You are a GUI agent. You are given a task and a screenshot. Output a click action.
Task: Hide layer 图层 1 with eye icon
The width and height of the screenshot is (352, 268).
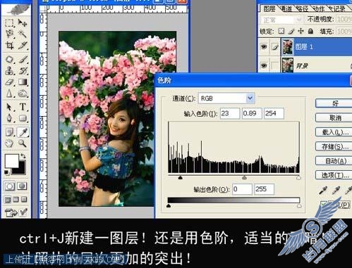click(x=264, y=47)
